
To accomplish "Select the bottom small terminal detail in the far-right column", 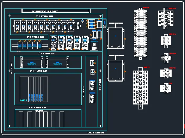I will click(x=166, y=88).
